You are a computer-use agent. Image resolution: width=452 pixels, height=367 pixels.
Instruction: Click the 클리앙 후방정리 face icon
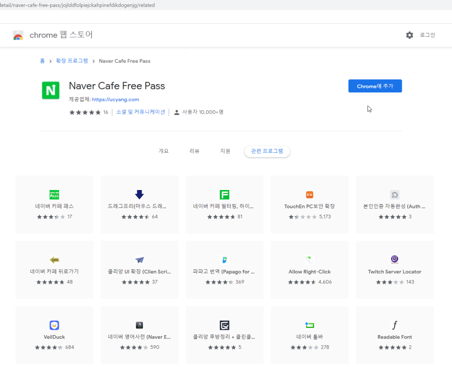(x=224, y=325)
